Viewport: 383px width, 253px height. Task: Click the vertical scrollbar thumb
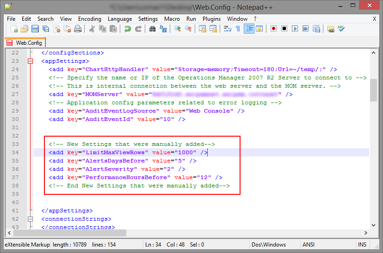pos(373,90)
